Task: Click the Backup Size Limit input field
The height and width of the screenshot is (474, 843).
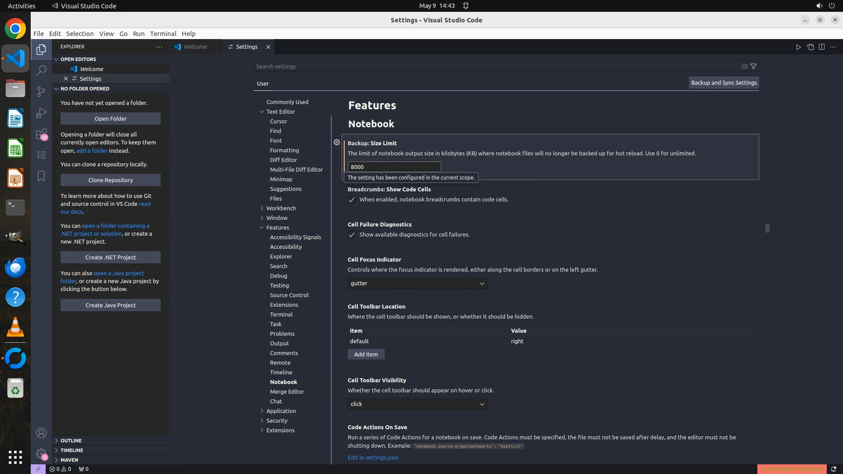Action: click(x=394, y=167)
